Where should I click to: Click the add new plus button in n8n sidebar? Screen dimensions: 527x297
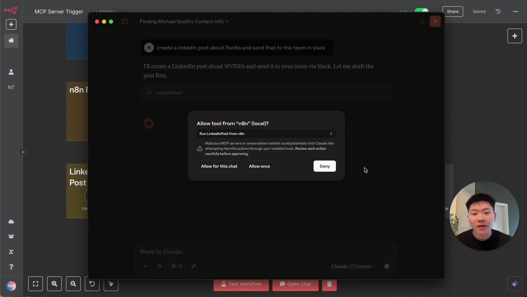coord(11,24)
